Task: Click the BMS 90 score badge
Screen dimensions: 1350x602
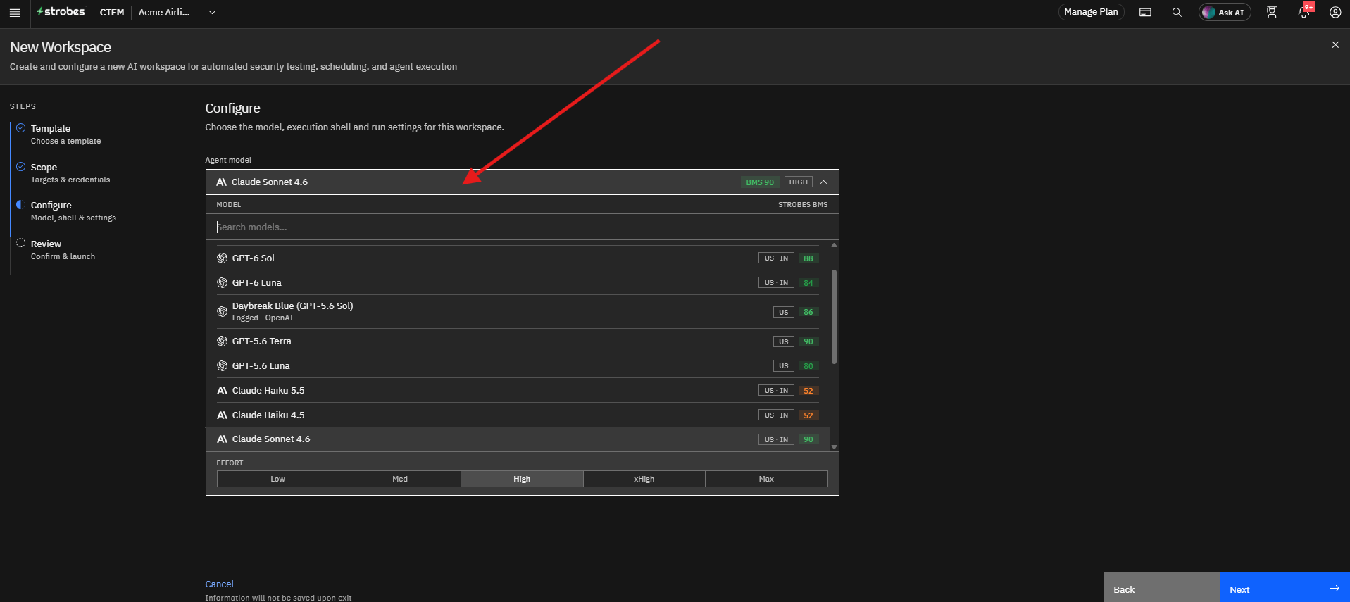Action: point(760,182)
